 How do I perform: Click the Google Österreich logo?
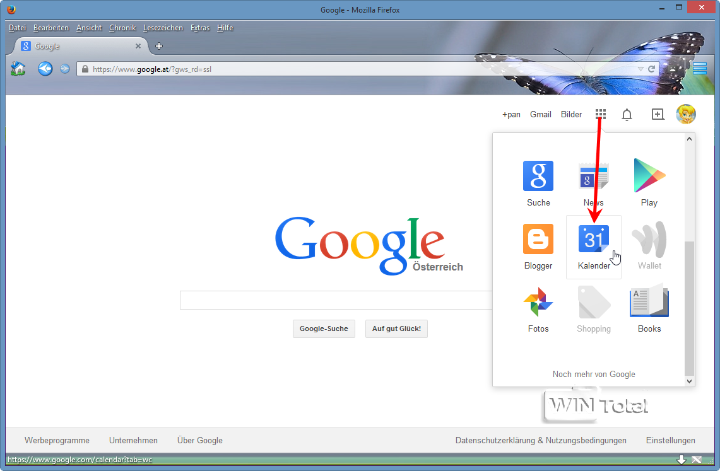pyautogui.click(x=369, y=245)
